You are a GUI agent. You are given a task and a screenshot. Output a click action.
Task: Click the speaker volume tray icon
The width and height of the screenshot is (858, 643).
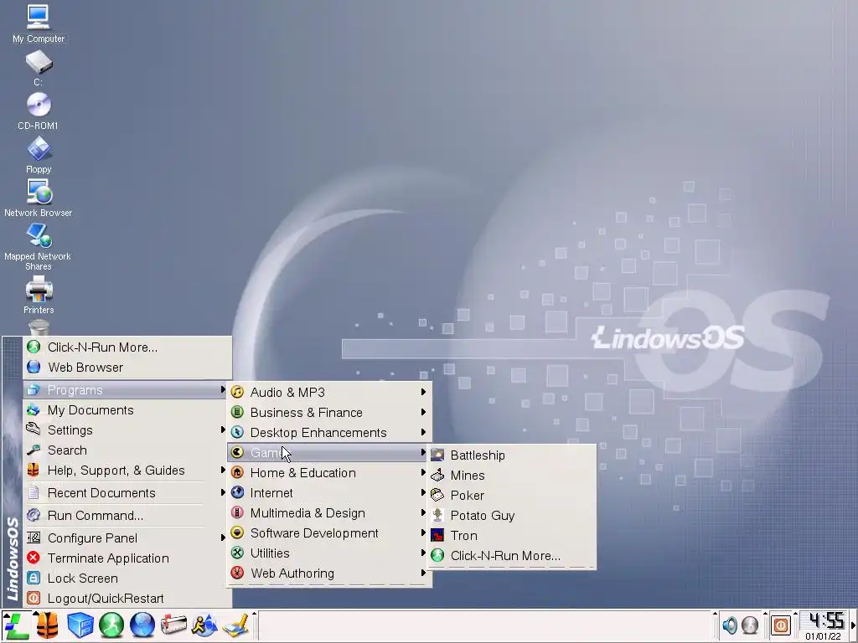(730, 625)
